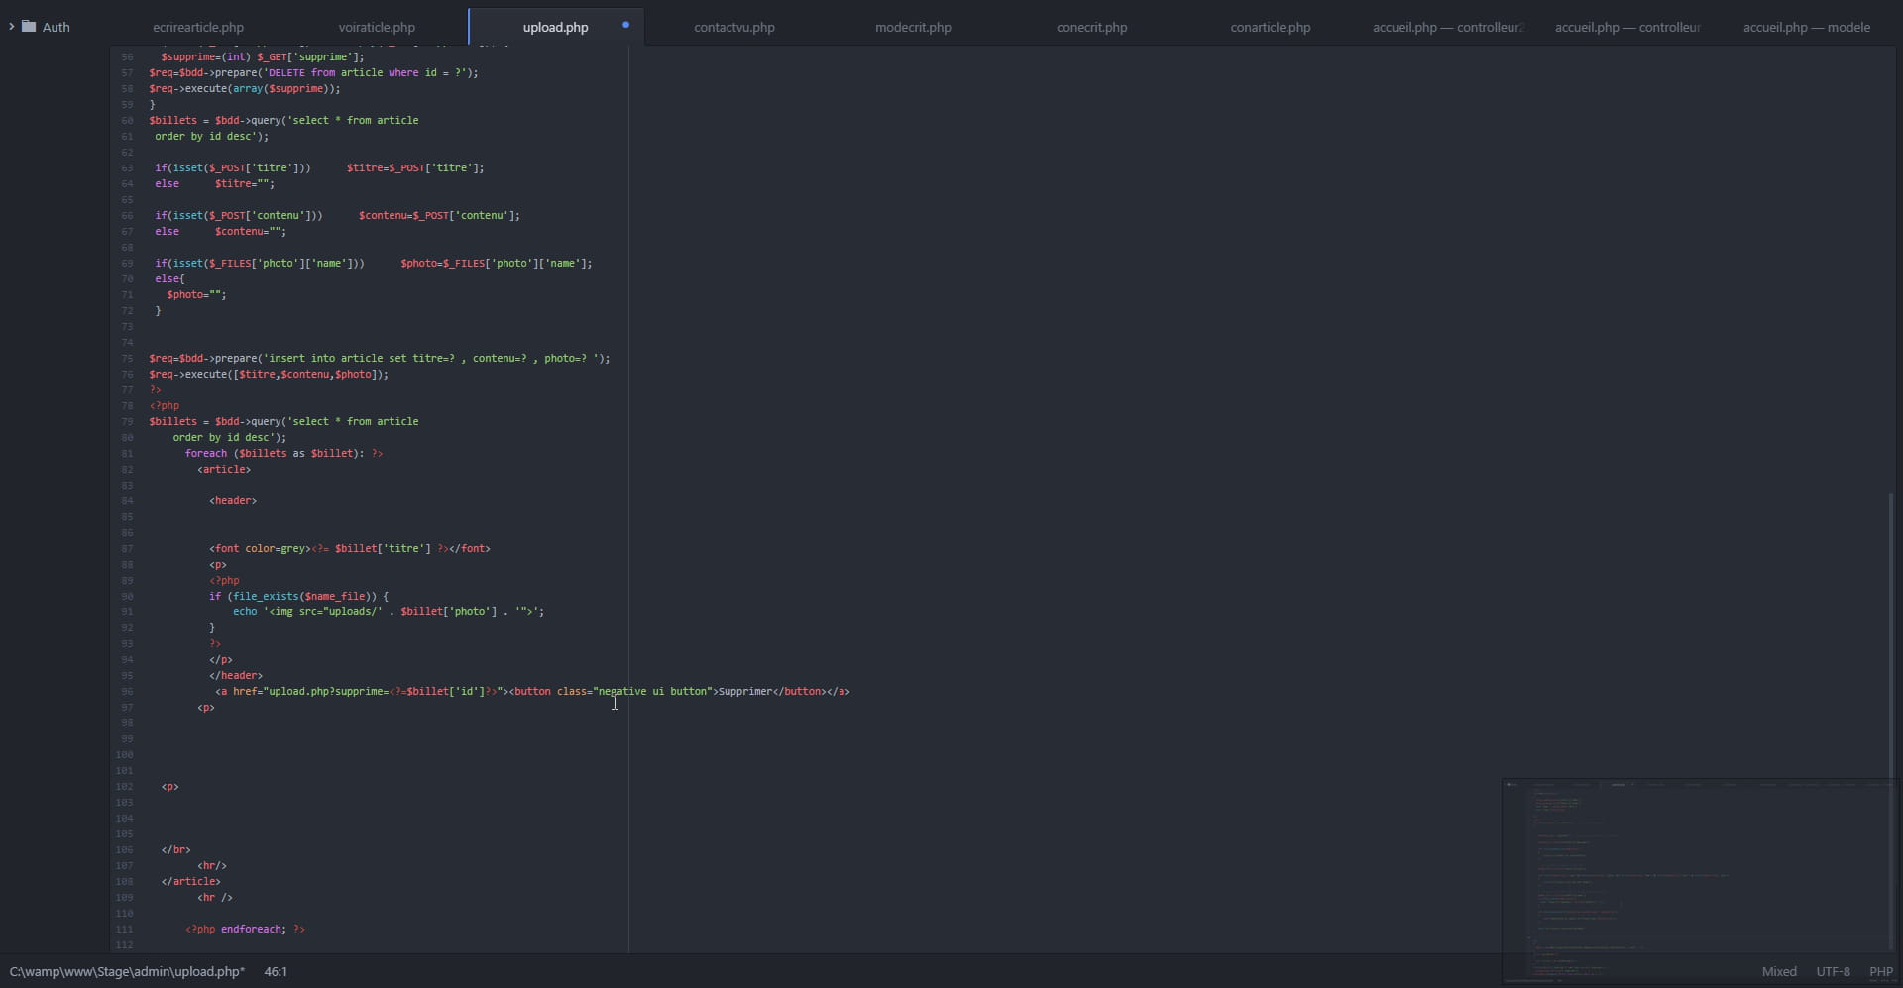Expand the Auth folder chevron

pyautogui.click(x=11, y=27)
